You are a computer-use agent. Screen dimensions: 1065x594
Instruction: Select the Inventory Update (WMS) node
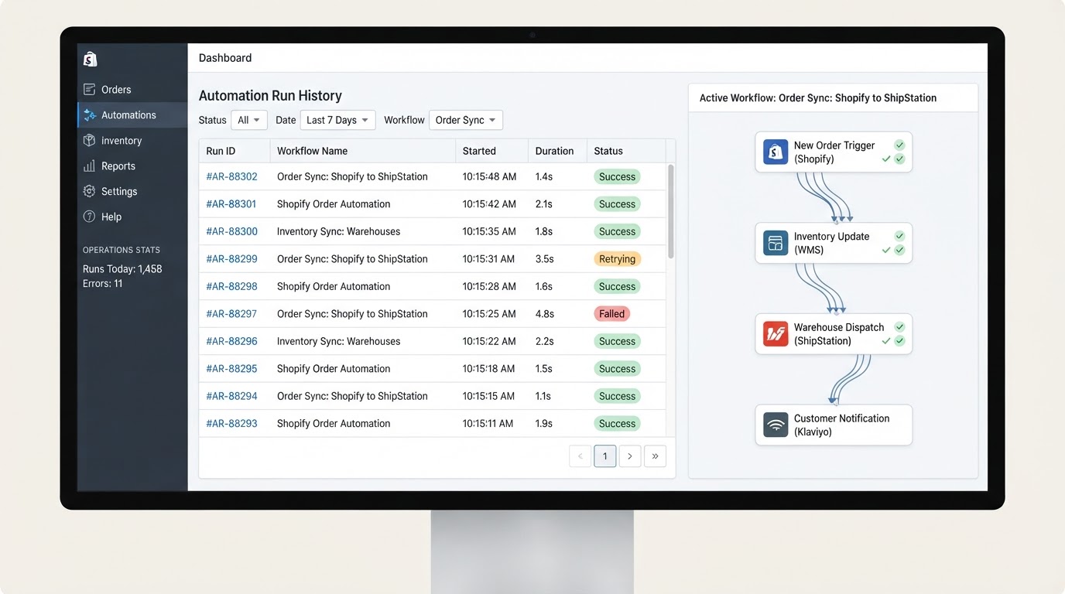click(x=834, y=243)
